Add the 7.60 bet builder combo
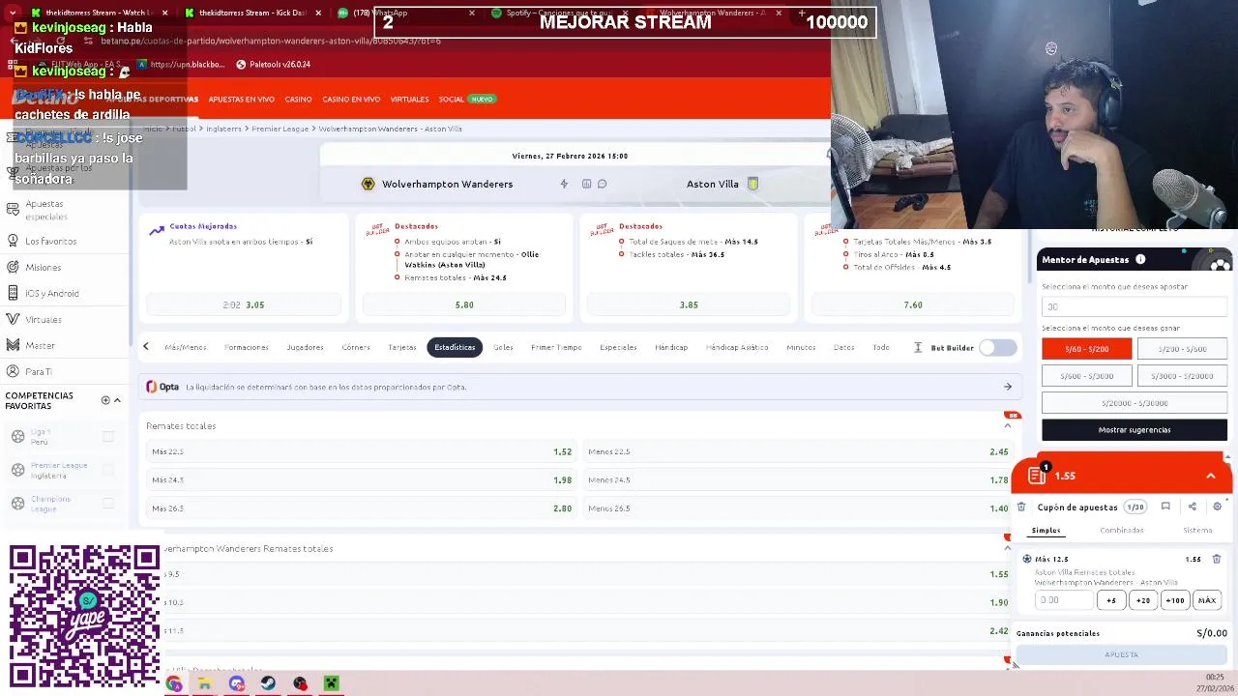1238x696 pixels. pos(913,304)
